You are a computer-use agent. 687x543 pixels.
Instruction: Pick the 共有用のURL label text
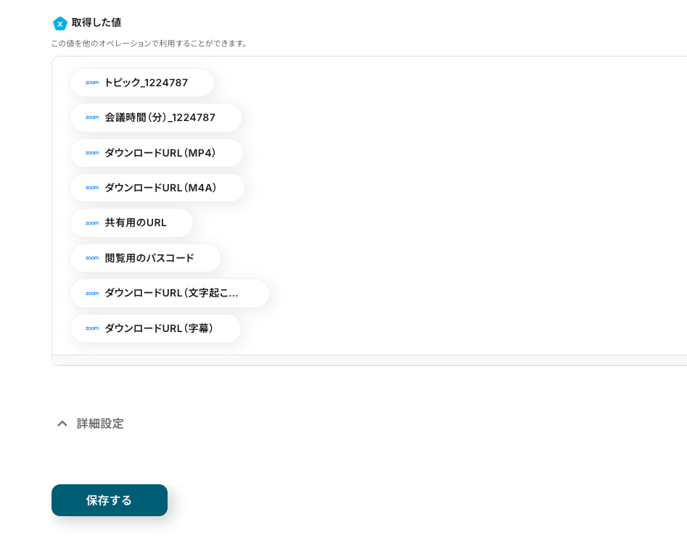[136, 223]
